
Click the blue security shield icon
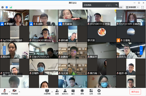(x=7, y=7)
